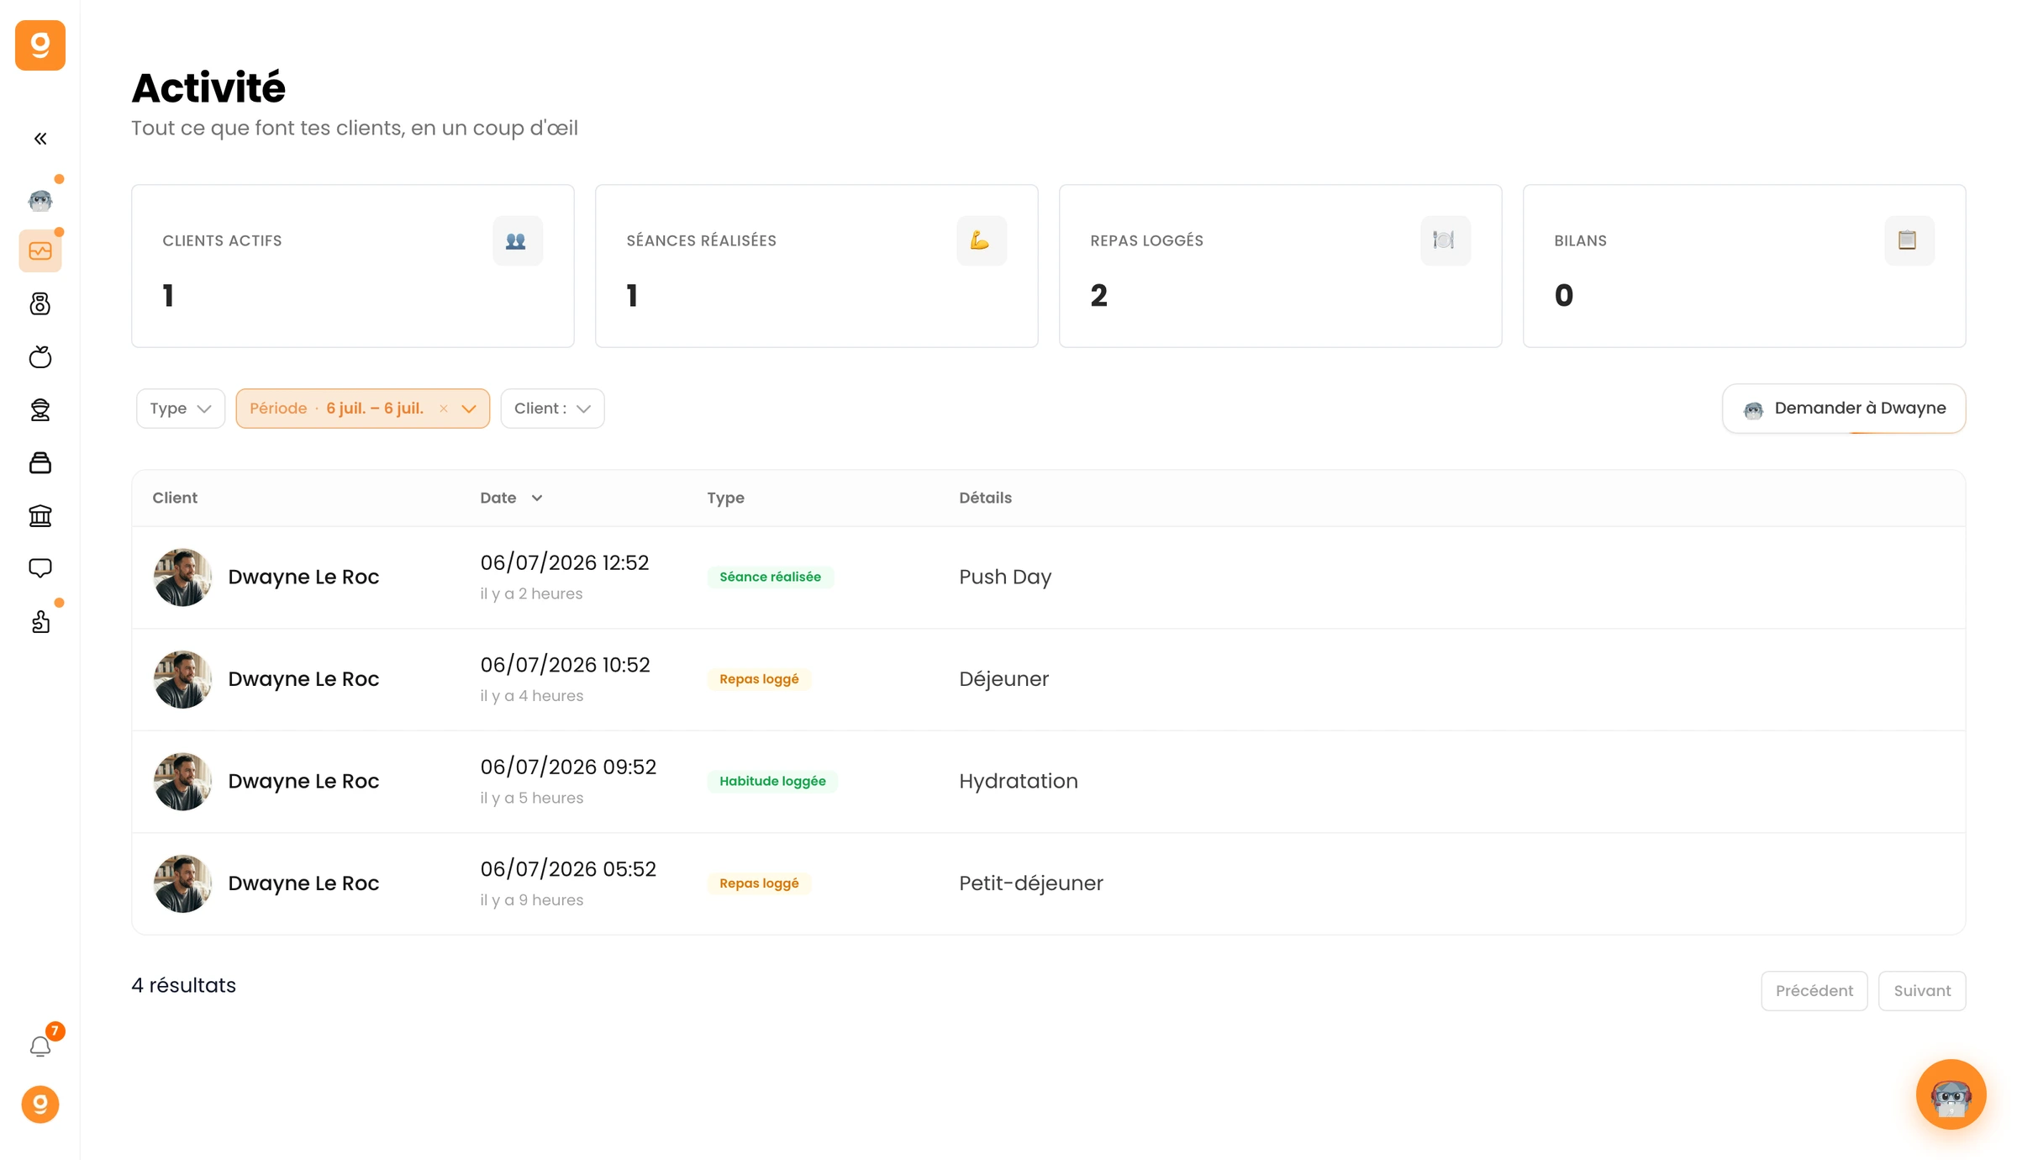Click the Client column header
Image resolution: width=2017 pixels, height=1160 pixels.
175,498
